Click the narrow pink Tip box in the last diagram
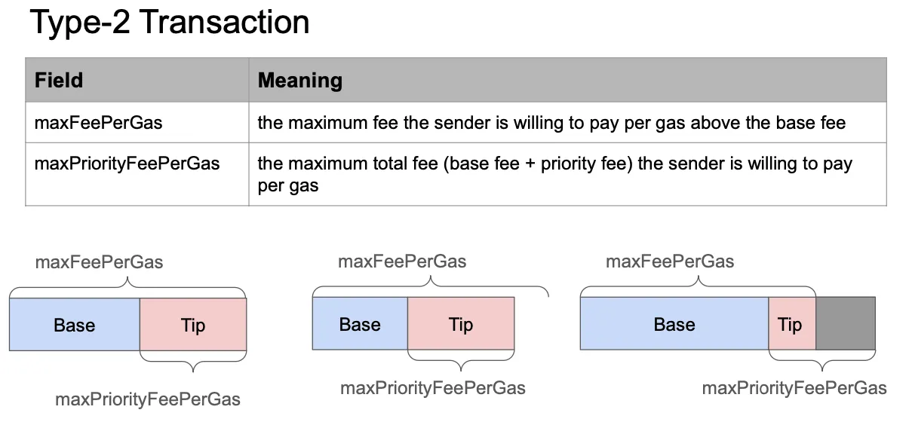The height and width of the screenshot is (425, 909). tap(791, 324)
